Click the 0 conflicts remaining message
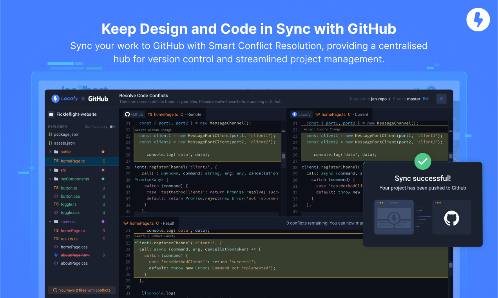Screen dimensions: 498x298 click(324, 223)
